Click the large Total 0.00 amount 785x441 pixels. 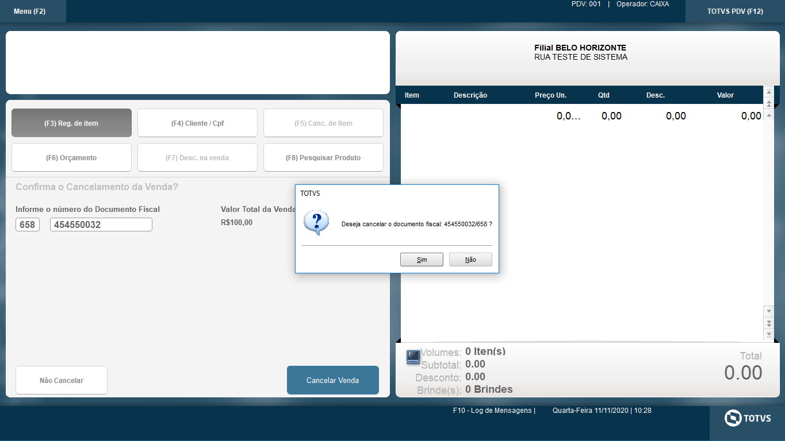743,373
